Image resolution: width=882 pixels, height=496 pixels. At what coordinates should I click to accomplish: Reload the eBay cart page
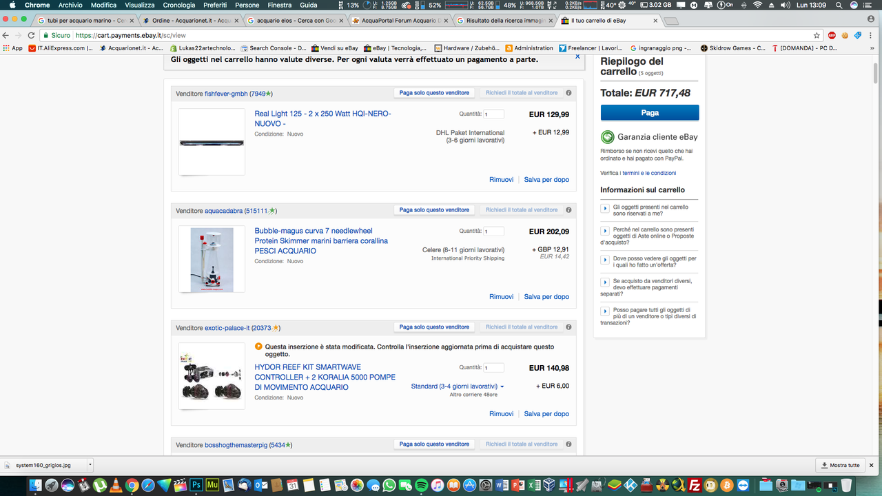coord(31,35)
